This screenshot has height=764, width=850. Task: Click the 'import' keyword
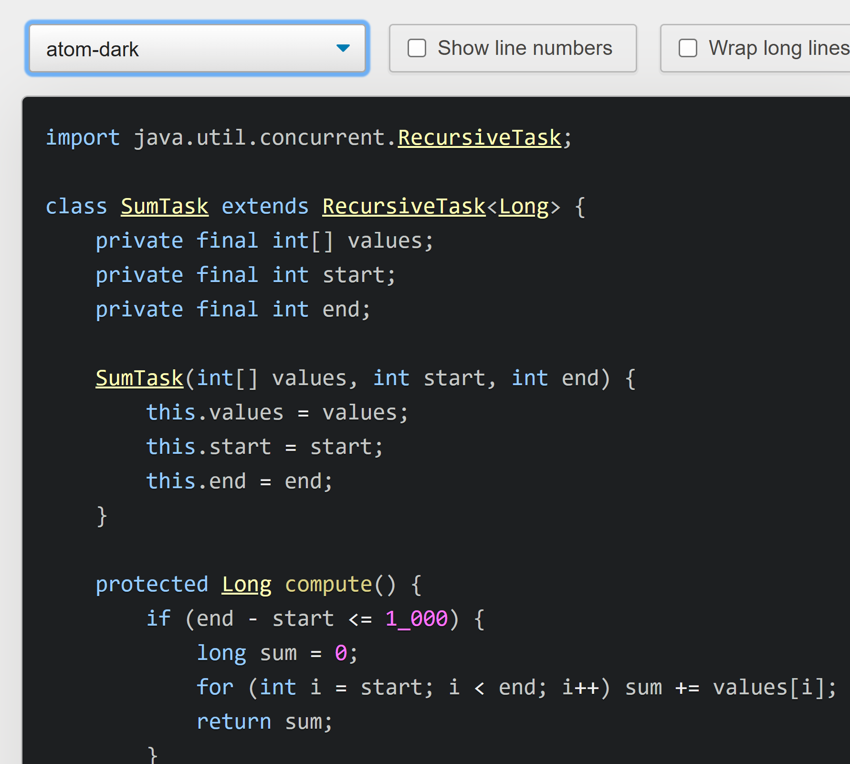coord(83,138)
